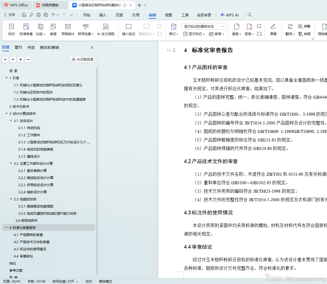The image size is (327, 284).
Task: Convert text with 繁转简
Action: [x=304, y=34]
